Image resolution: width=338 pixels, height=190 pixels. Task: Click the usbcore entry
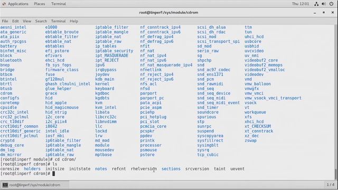pos(253,41)
